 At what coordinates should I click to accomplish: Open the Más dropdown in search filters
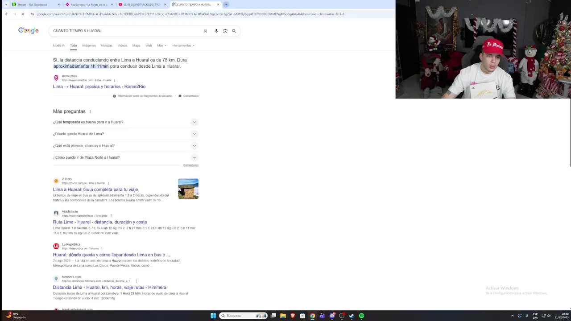[161, 45]
